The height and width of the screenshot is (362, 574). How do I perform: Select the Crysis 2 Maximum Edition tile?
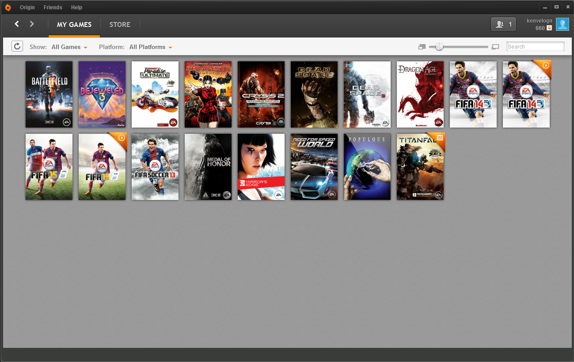tap(261, 94)
